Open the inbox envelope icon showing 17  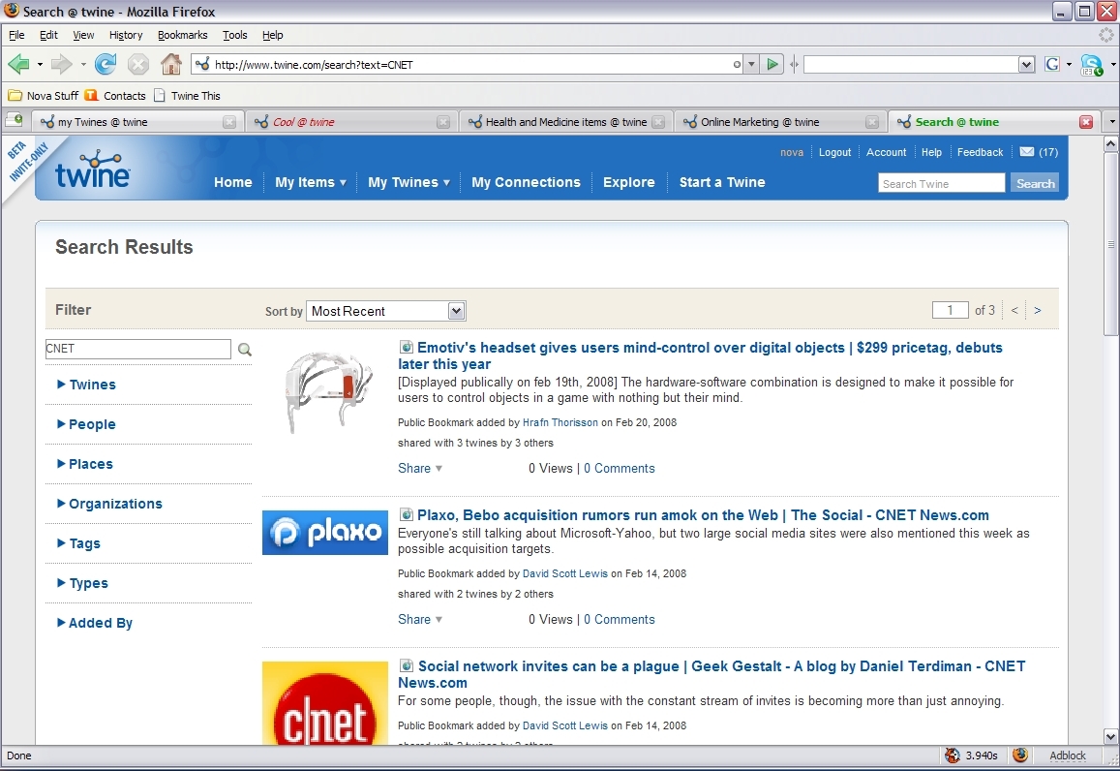[x=1026, y=151]
